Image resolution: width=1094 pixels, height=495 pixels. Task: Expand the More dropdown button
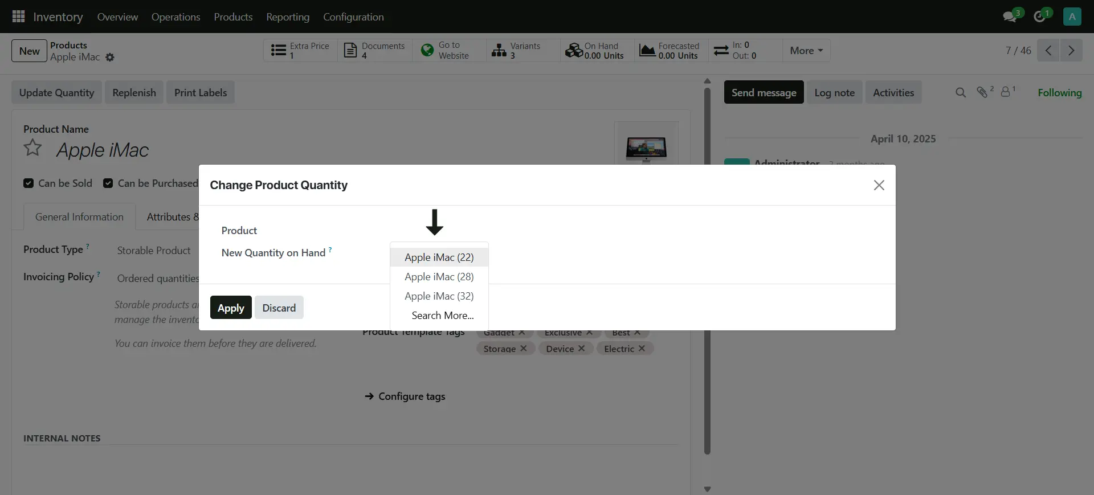[806, 51]
